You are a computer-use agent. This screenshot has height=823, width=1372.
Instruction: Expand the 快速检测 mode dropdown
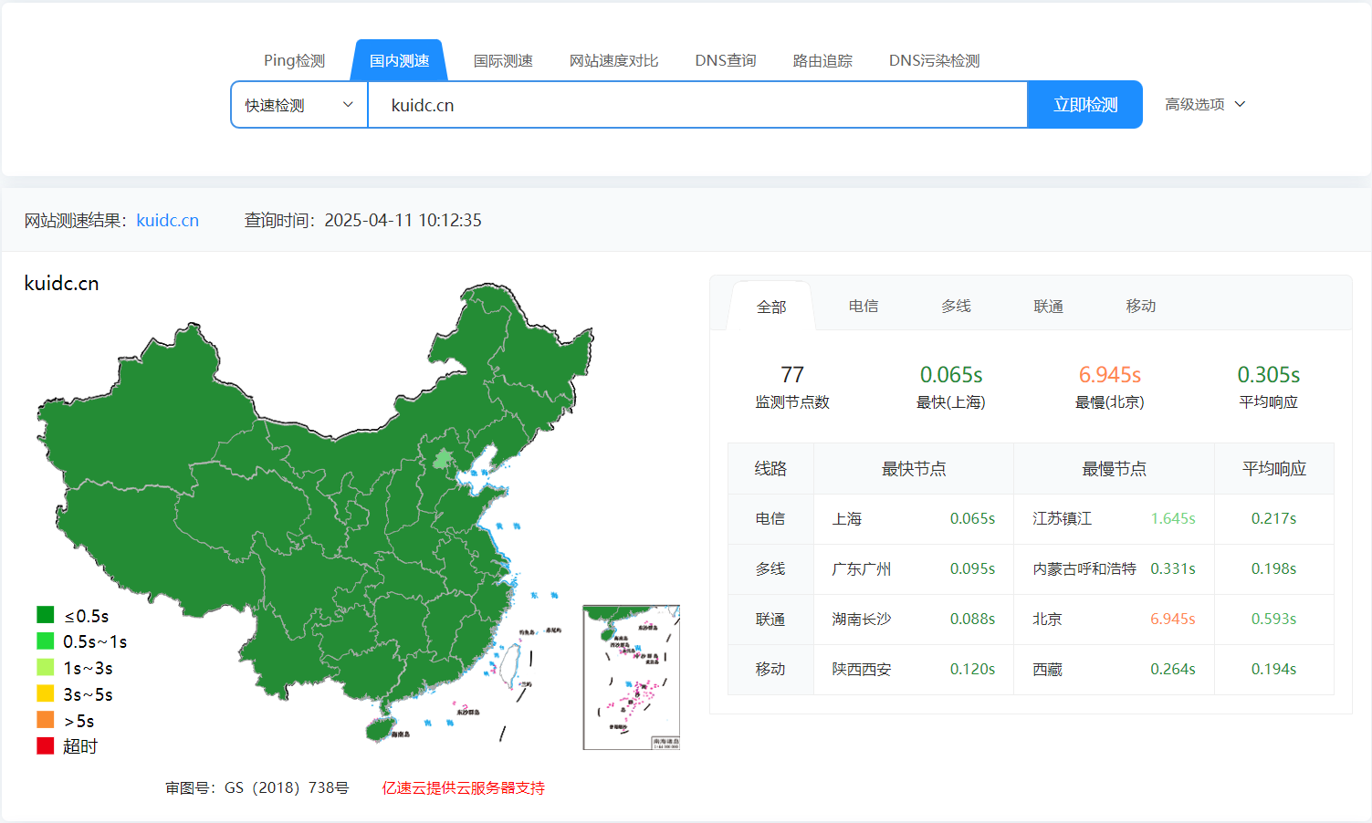point(299,105)
